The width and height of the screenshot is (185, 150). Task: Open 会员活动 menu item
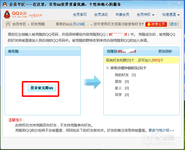[101, 15]
